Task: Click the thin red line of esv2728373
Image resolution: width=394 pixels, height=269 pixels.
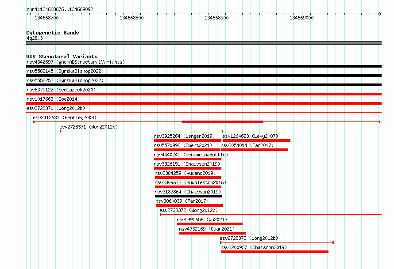Action: (277, 242)
